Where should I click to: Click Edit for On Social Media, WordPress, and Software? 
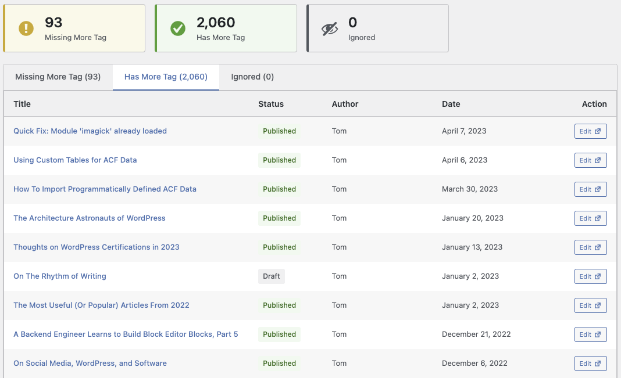[x=590, y=363]
